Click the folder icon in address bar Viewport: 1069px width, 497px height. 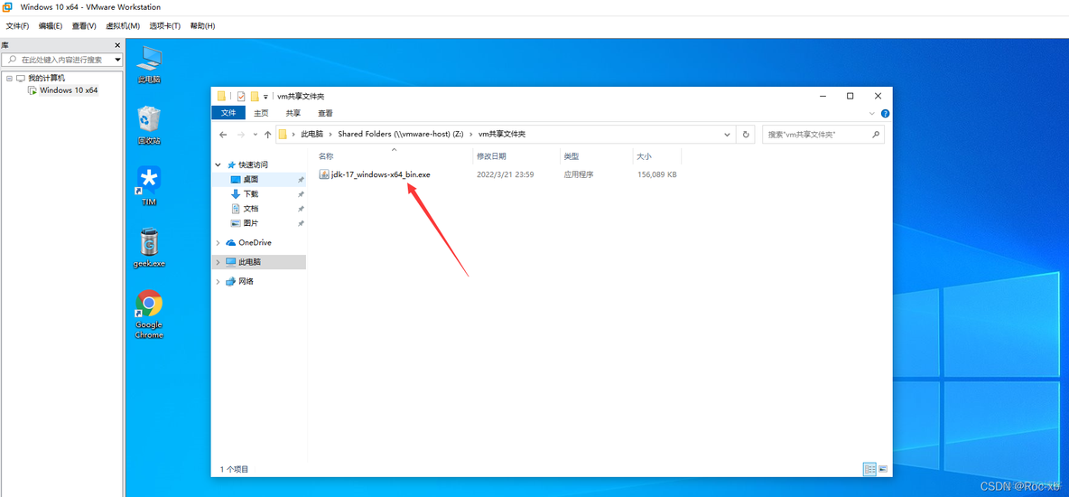(283, 135)
